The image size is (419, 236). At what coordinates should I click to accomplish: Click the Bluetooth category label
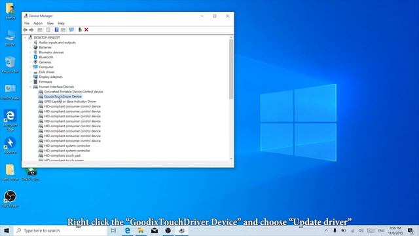pos(46,57)
